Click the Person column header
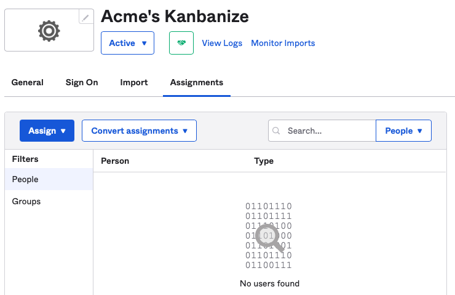 (x=115, y=161)
